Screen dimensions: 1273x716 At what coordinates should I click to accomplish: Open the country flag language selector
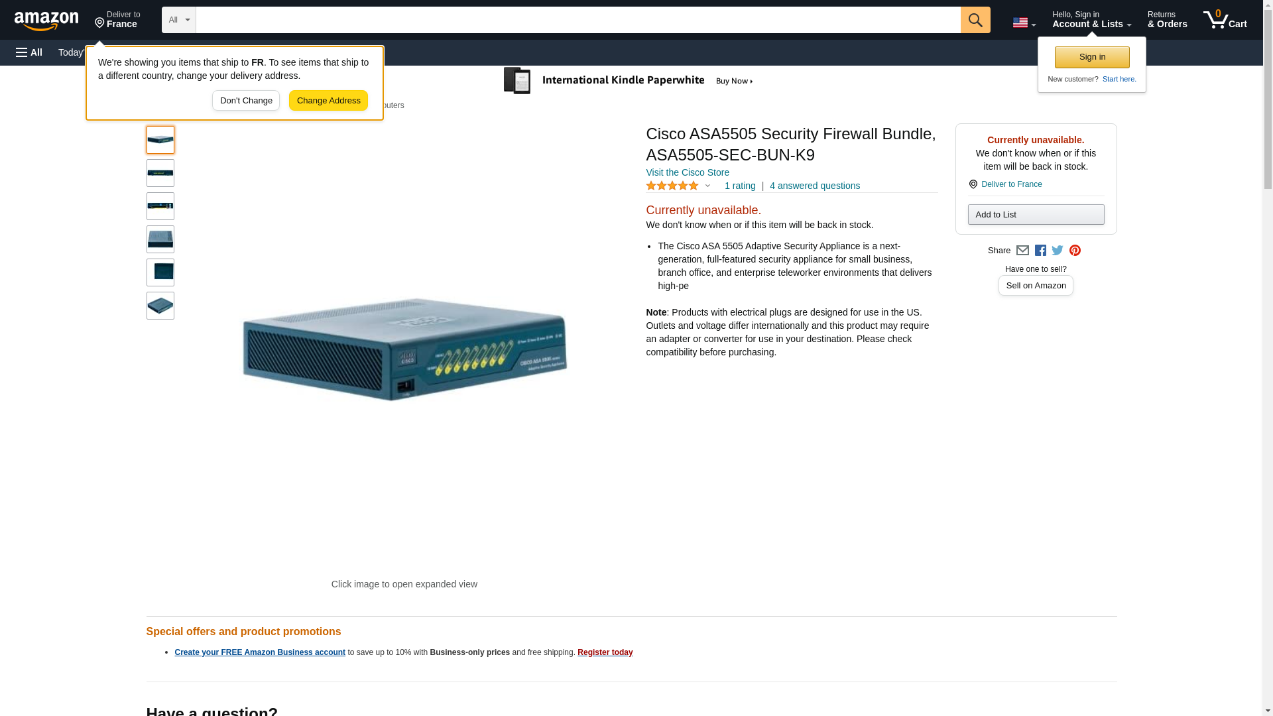(x=1024, y=23)
